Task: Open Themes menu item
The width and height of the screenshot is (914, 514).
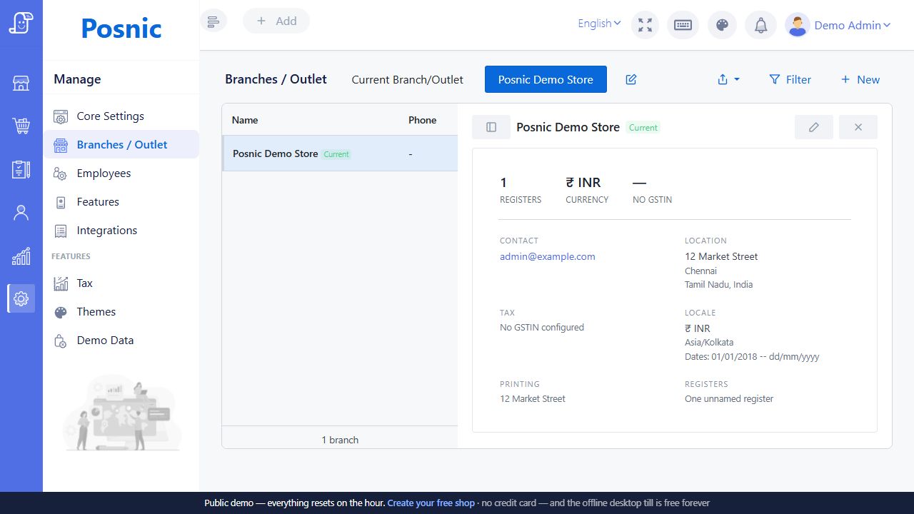Action: tap(121, 311)
